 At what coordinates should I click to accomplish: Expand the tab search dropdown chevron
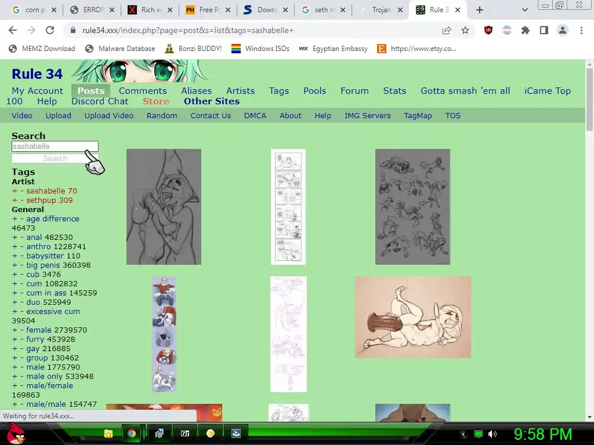click(524, 10)
